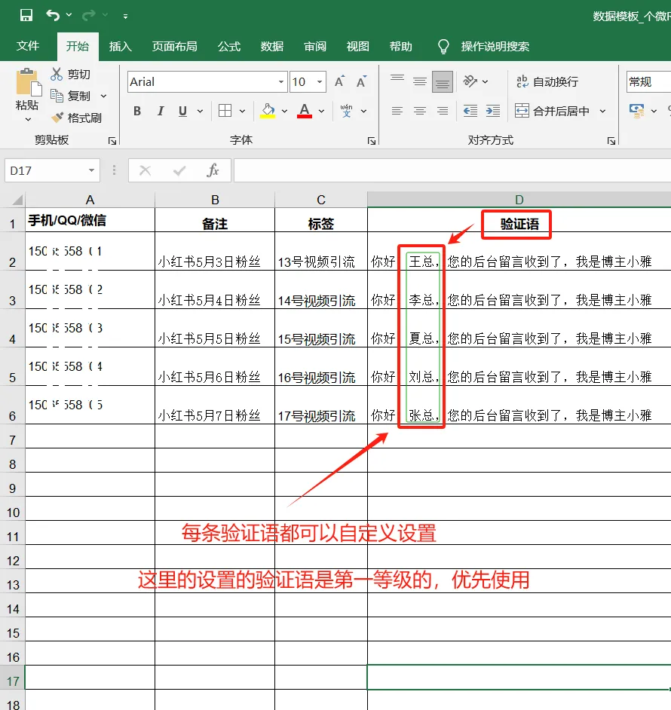The image size is (671, 710).
Task: Switch to the 插入 ribbon tab
Action: [x=120, y=46]
